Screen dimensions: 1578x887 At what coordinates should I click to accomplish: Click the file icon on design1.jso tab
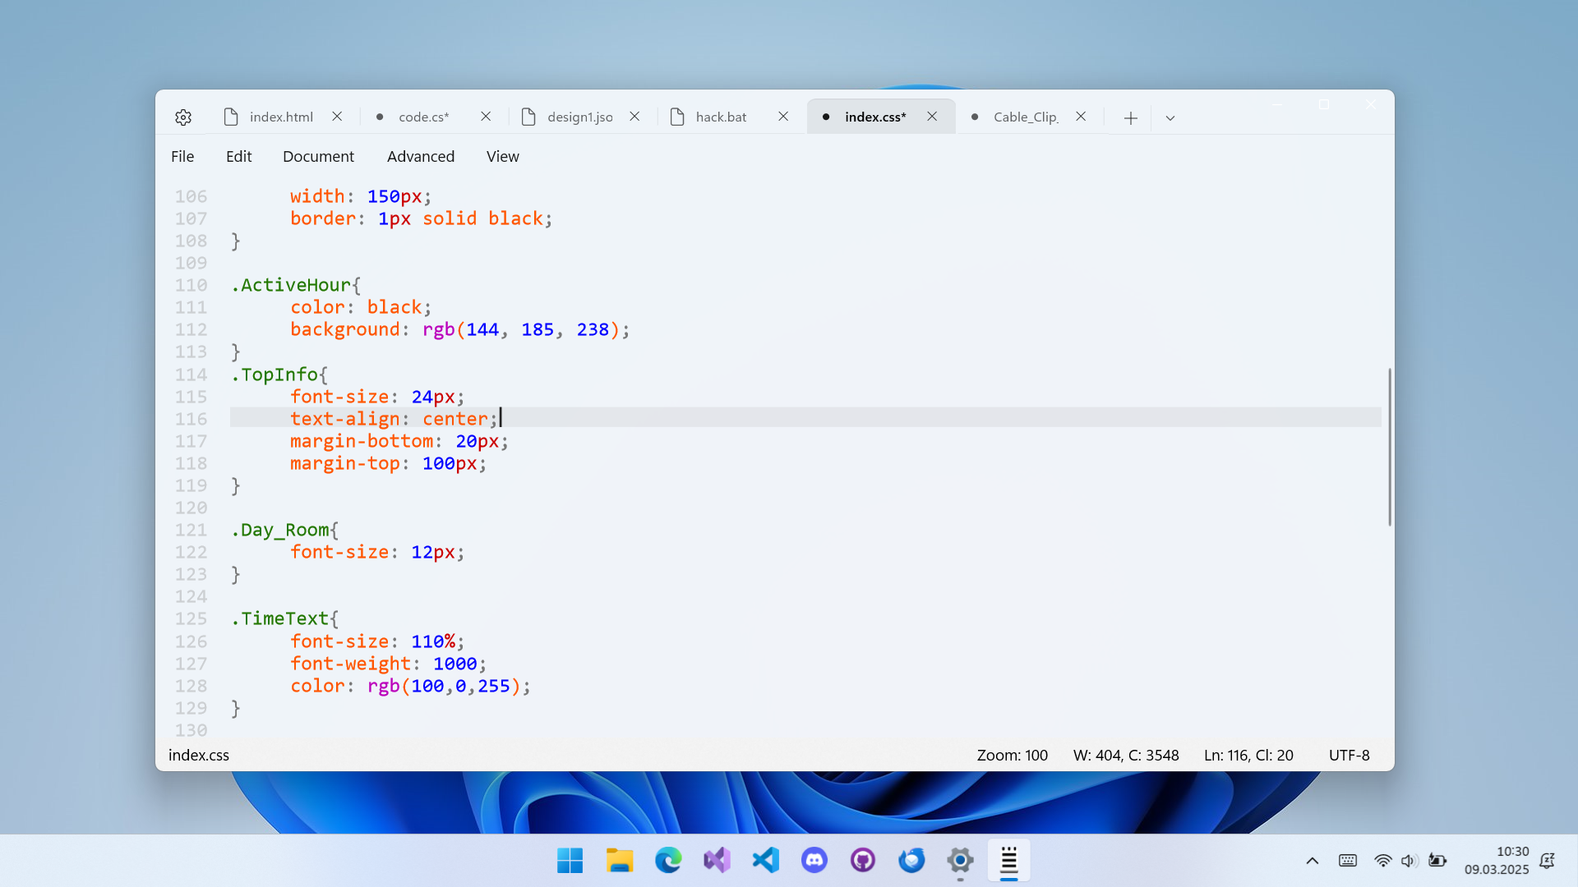(x=528, y=117)
